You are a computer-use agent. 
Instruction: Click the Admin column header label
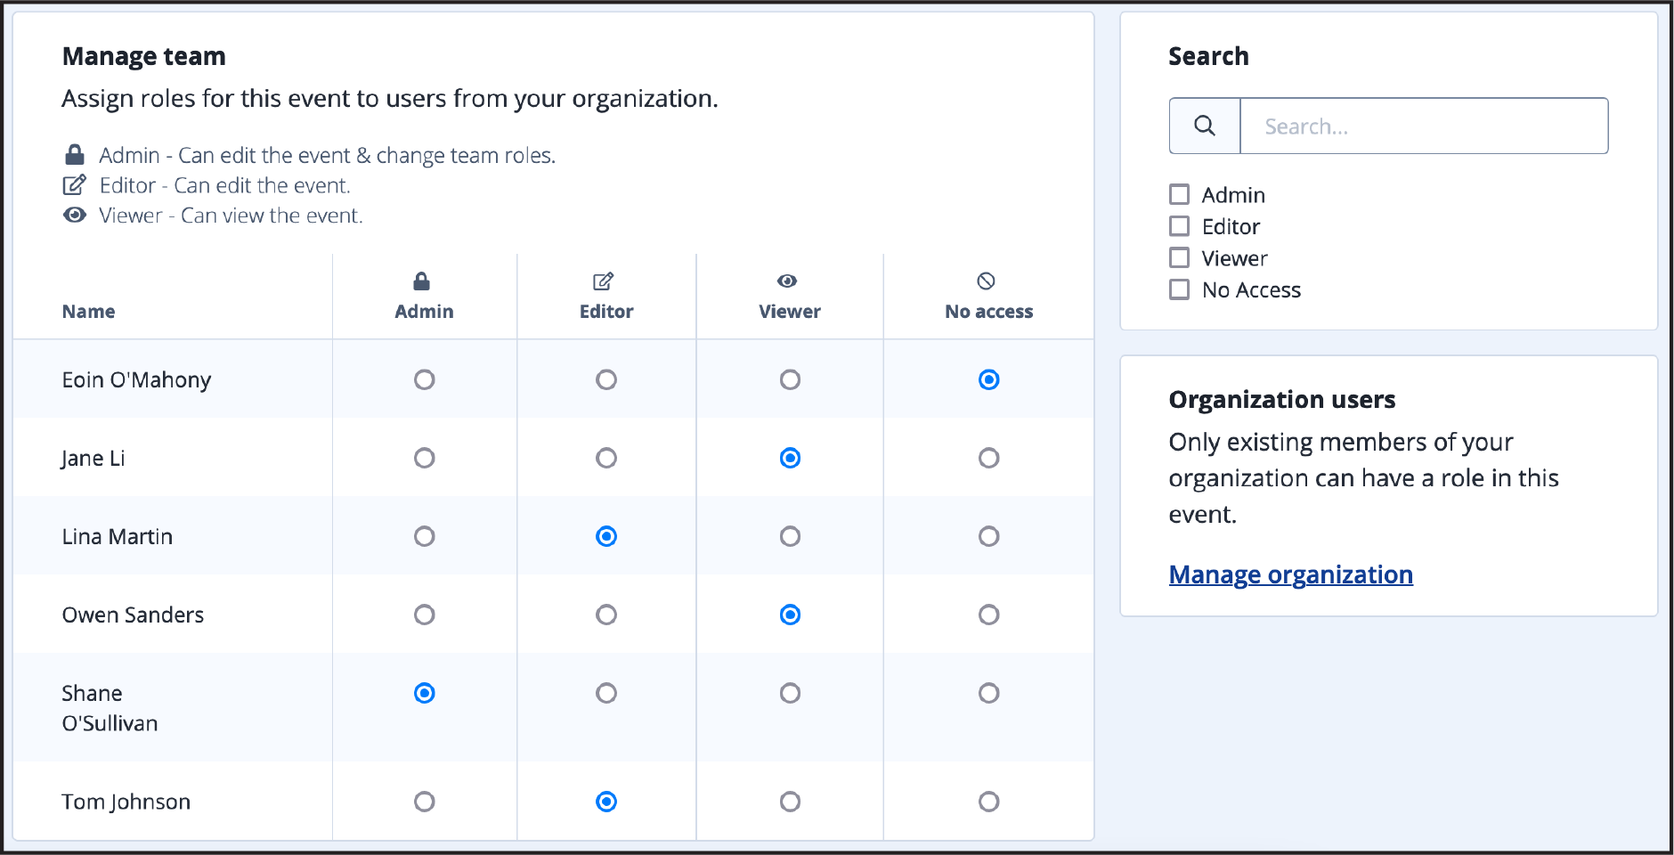(424, 312)
